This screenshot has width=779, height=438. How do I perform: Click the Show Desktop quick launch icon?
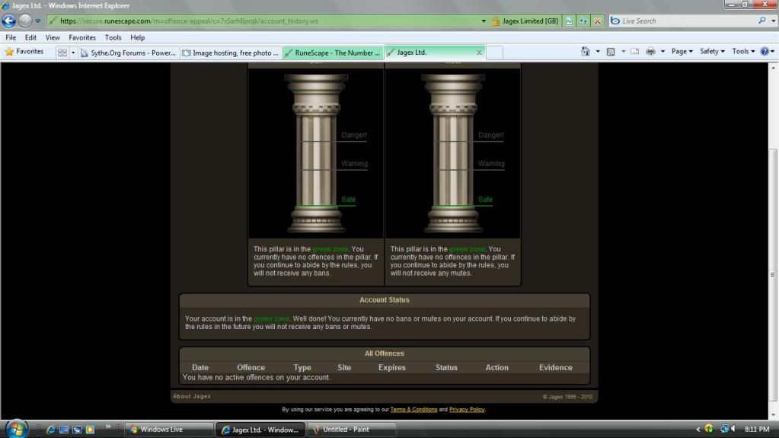point(64,430)
